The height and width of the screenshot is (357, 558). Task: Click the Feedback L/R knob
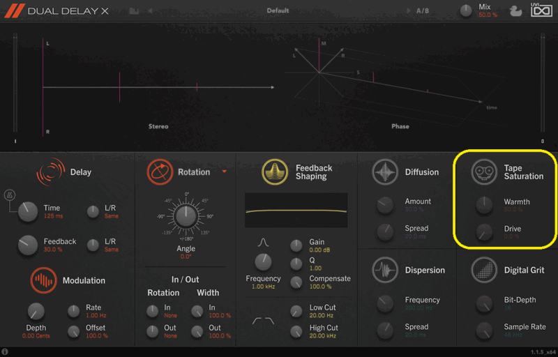[93, 245]
